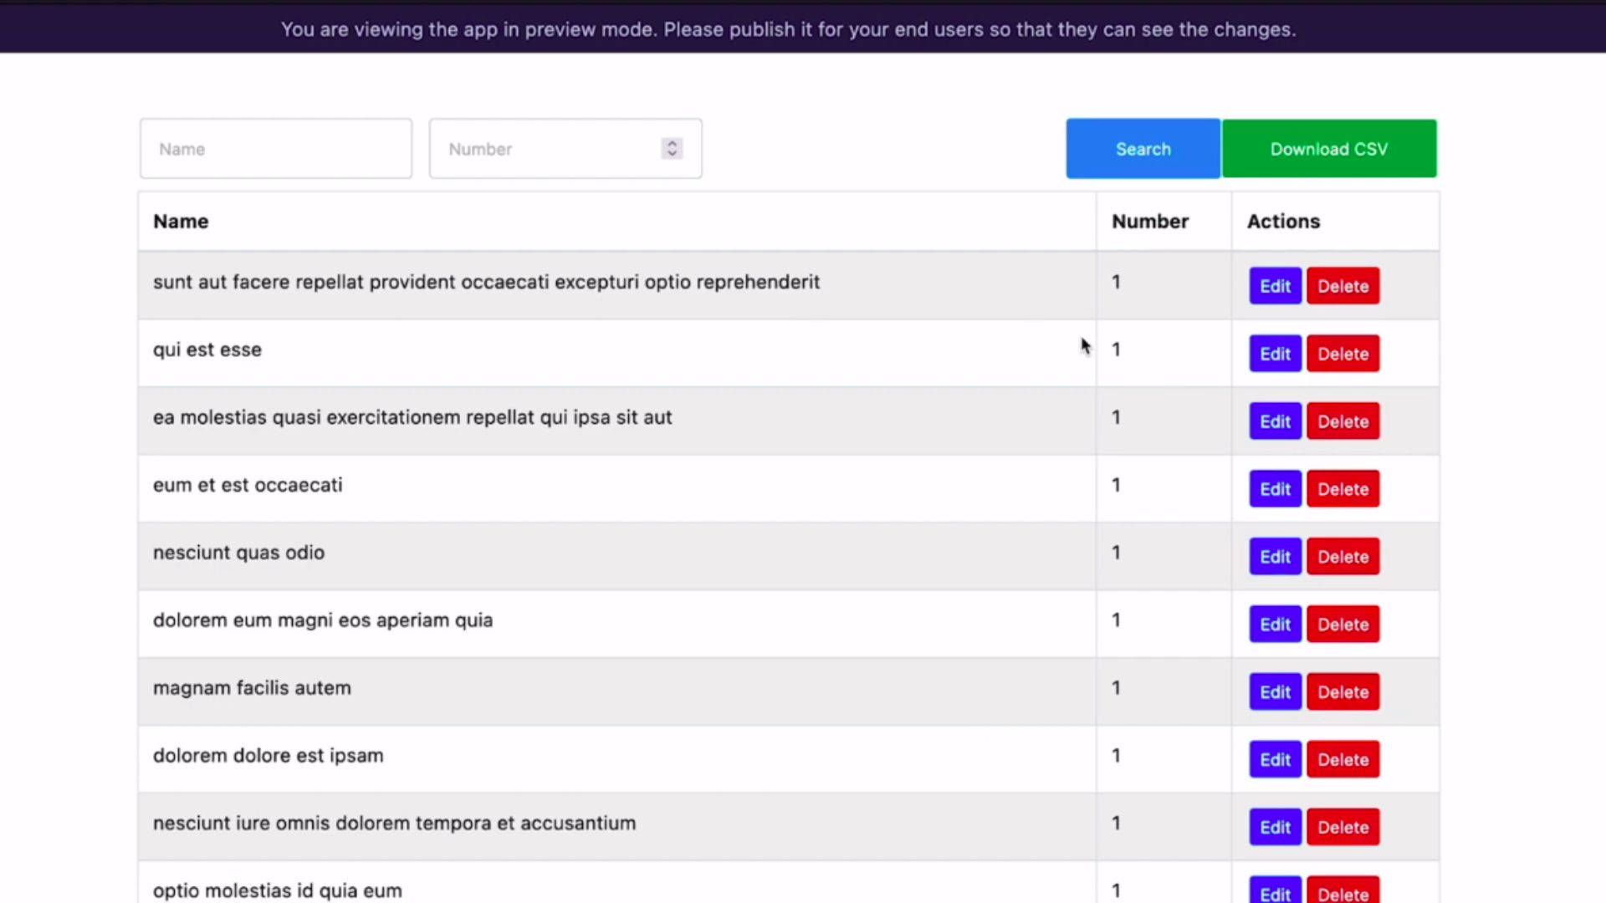Image resolution: width=1606 pixels, height=903 pixels.
Task: Delete the 'nesciunt iure omnis dolorem' row
Action: (1343, 828)
